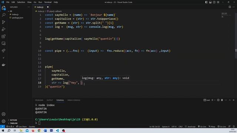Open the Customize Layout icon
The height and width of the screenshot is (133, 237).
[x=218, y=2]
